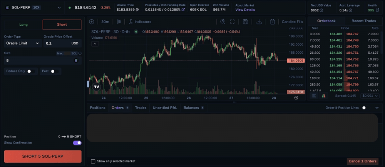385x167 pixels.
Task: Collapse the chart legend caret under Volume
Action: click(x=95, y=44)
